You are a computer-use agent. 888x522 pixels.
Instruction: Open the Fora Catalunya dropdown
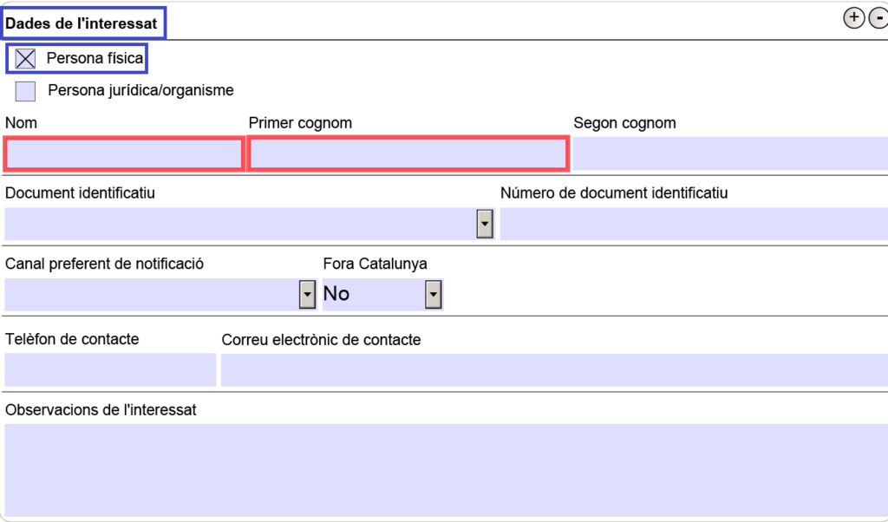(433, 295)
